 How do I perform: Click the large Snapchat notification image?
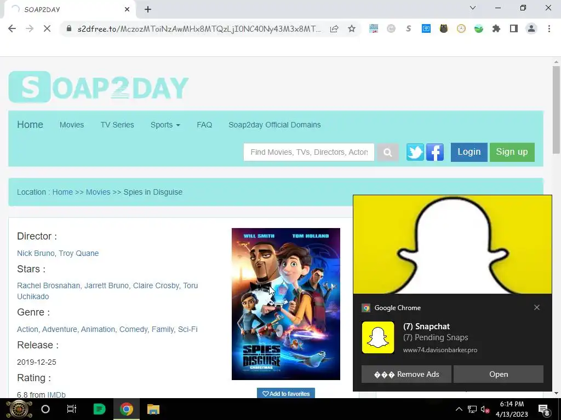452,244
